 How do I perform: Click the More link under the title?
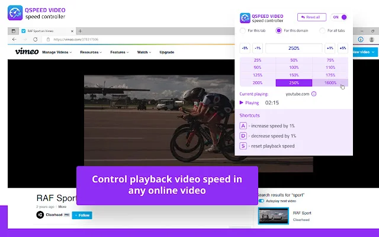62,207
